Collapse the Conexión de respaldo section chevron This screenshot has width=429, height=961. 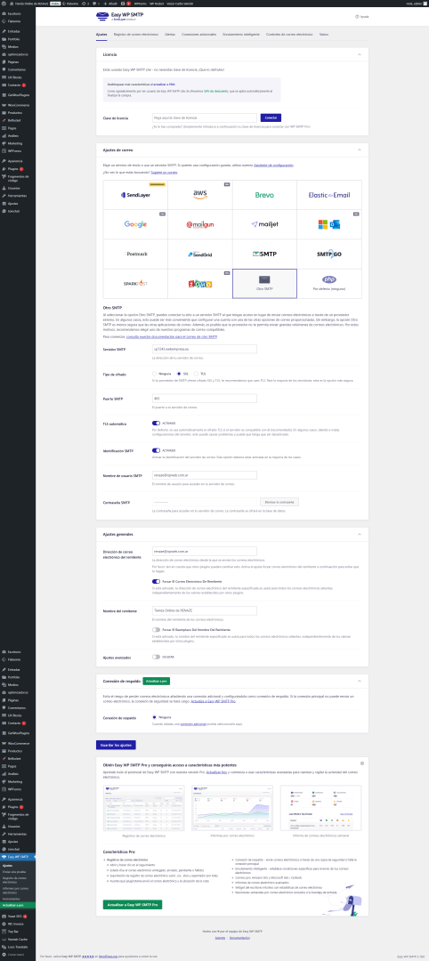click(360, 681)
